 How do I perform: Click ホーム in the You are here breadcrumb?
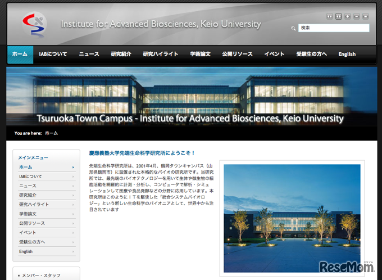click(x=52, y=133)
